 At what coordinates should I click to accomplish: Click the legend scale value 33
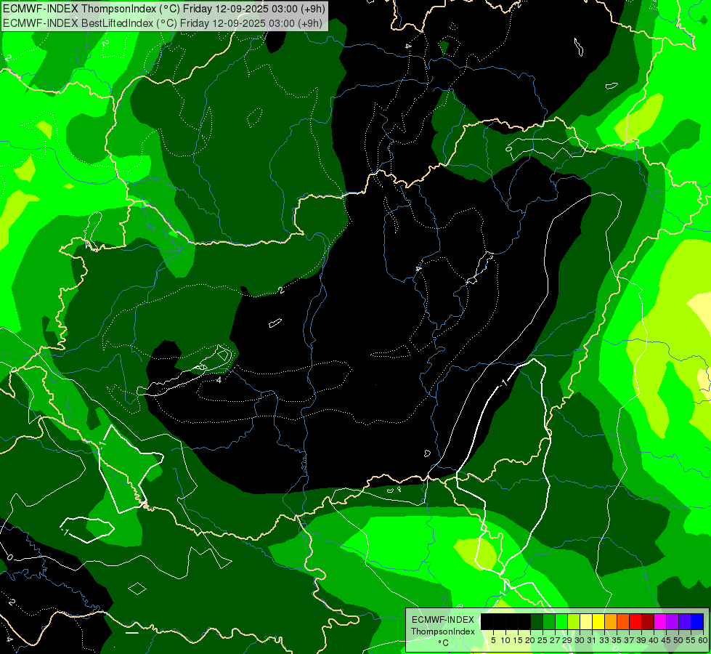pos(604,640)
